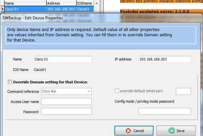Click the Cisco like dropdown arrow
The image size is (203, 136).
coord(89,92)
